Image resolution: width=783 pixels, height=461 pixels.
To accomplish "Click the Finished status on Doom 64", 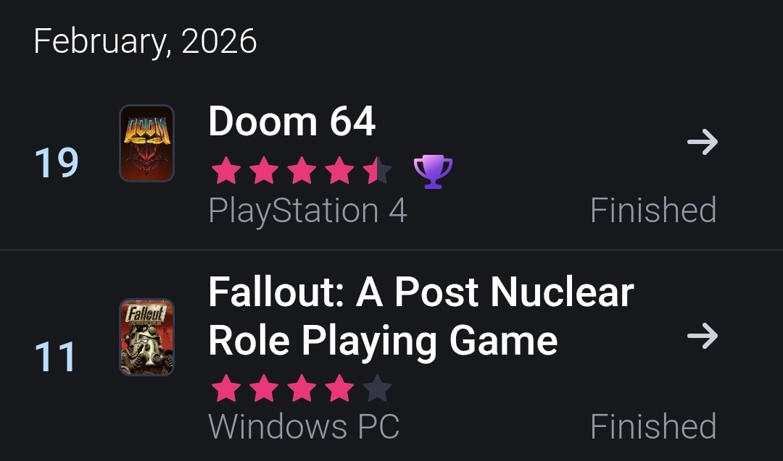I will (x=652, y=211).
